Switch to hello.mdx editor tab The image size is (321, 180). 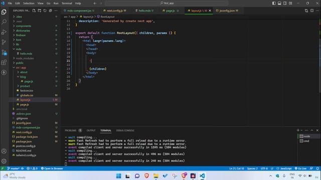[144, 10]
